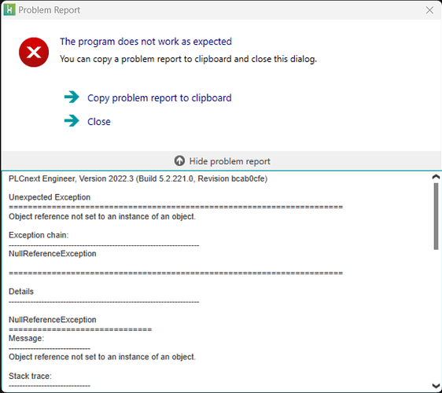This screenshot has width=442, height=393.
Task: Click NullReferenceException under Details
Action: 53,320
